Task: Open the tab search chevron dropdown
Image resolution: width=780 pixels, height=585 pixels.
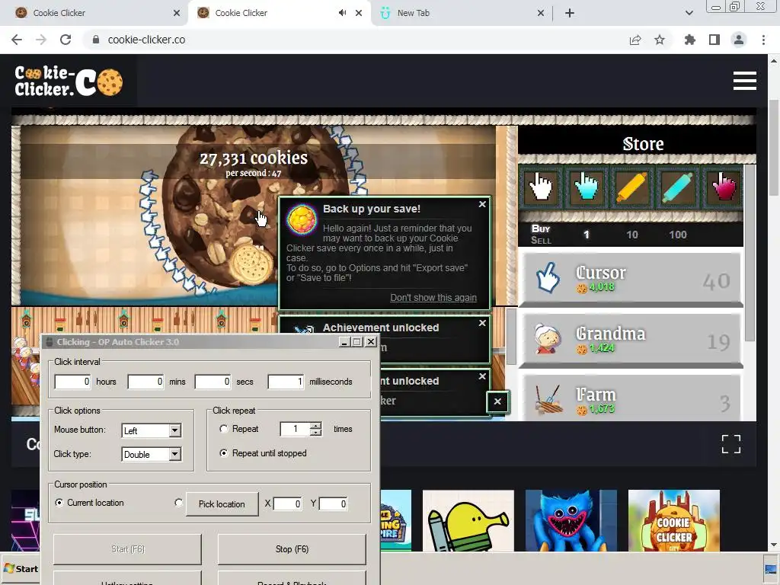Action: [x=689, y=13]
